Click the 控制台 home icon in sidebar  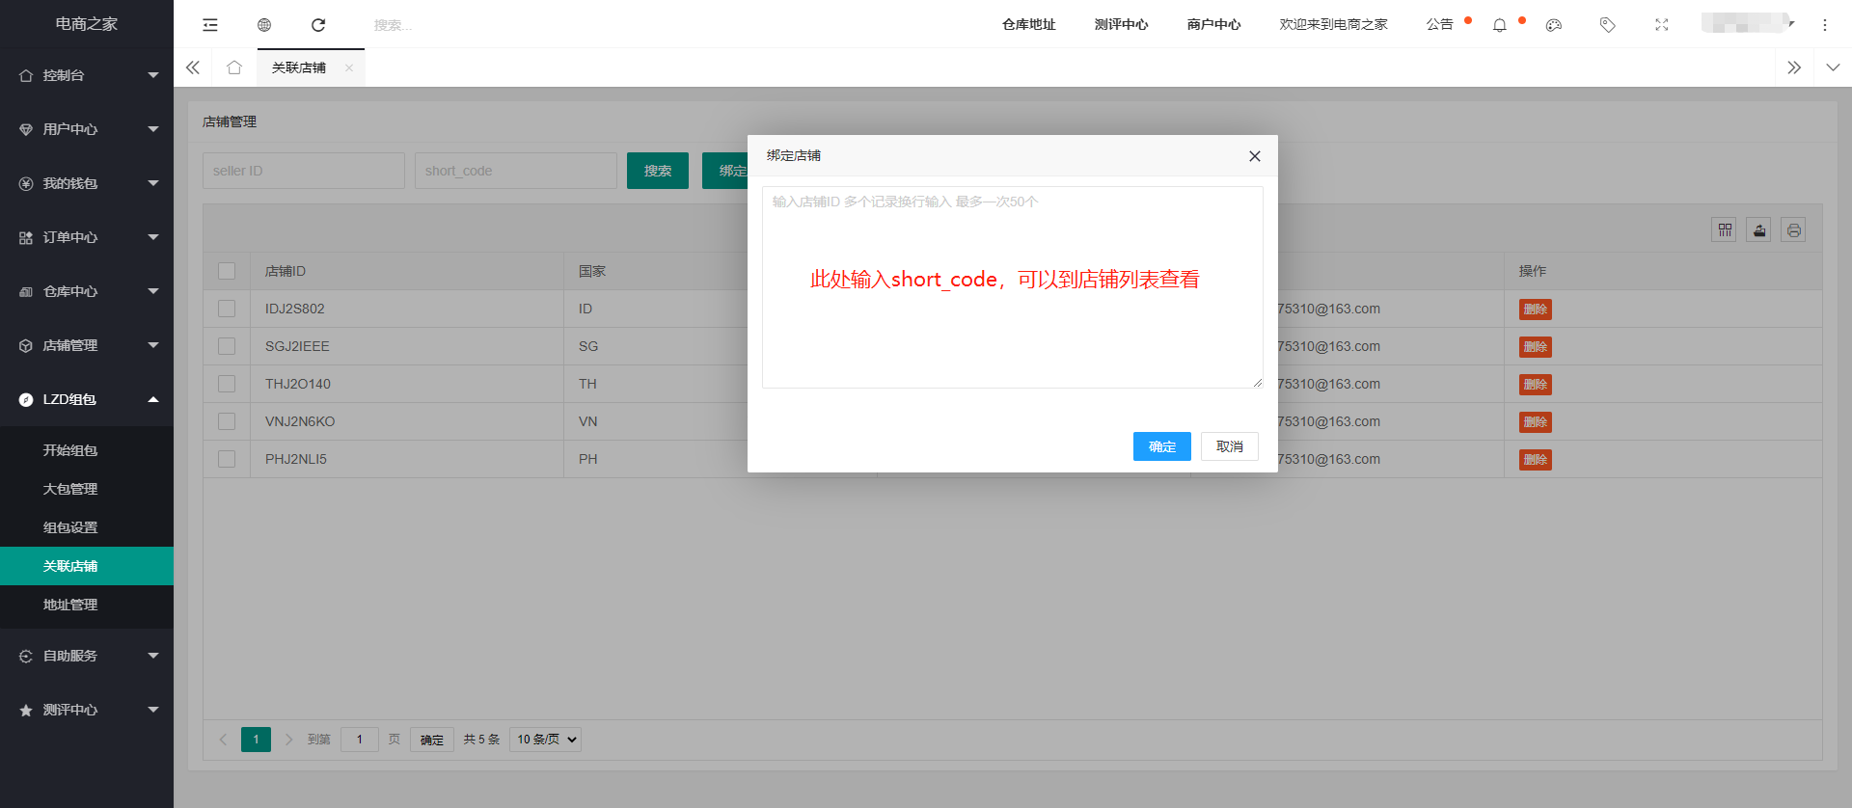click(x=26, y=75)
